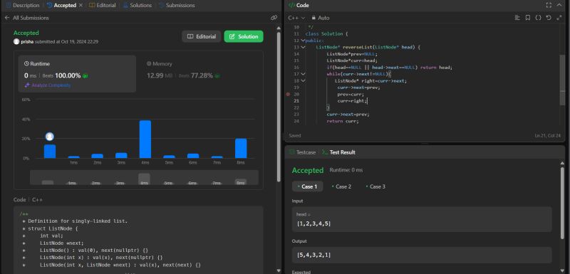
Task: Select Case 3 test case
Action: (375, 186)
